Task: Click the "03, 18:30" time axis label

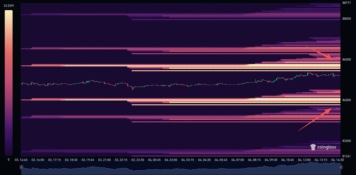Action: pos(71,160)
